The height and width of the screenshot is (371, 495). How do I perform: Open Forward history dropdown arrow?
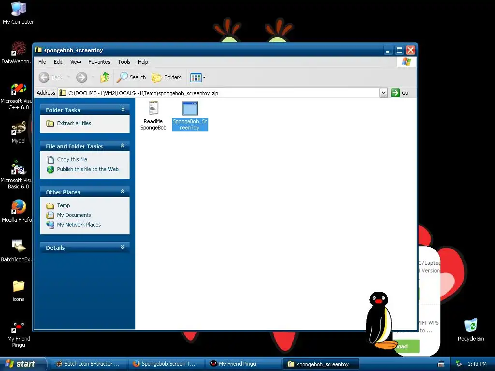click(92, 77)
